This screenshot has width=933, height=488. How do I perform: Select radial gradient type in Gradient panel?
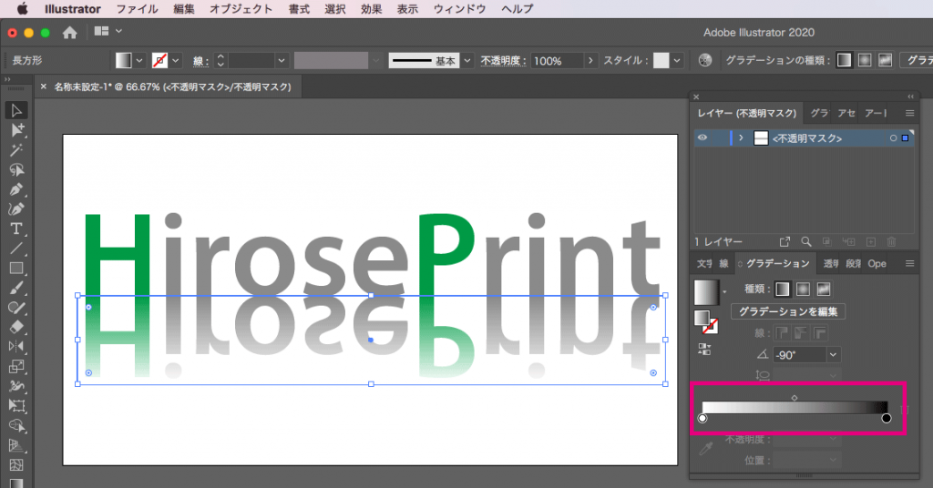pos(803,289)
